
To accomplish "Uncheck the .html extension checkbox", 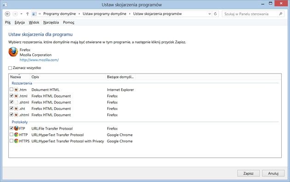I will click(x=12, y=96).
